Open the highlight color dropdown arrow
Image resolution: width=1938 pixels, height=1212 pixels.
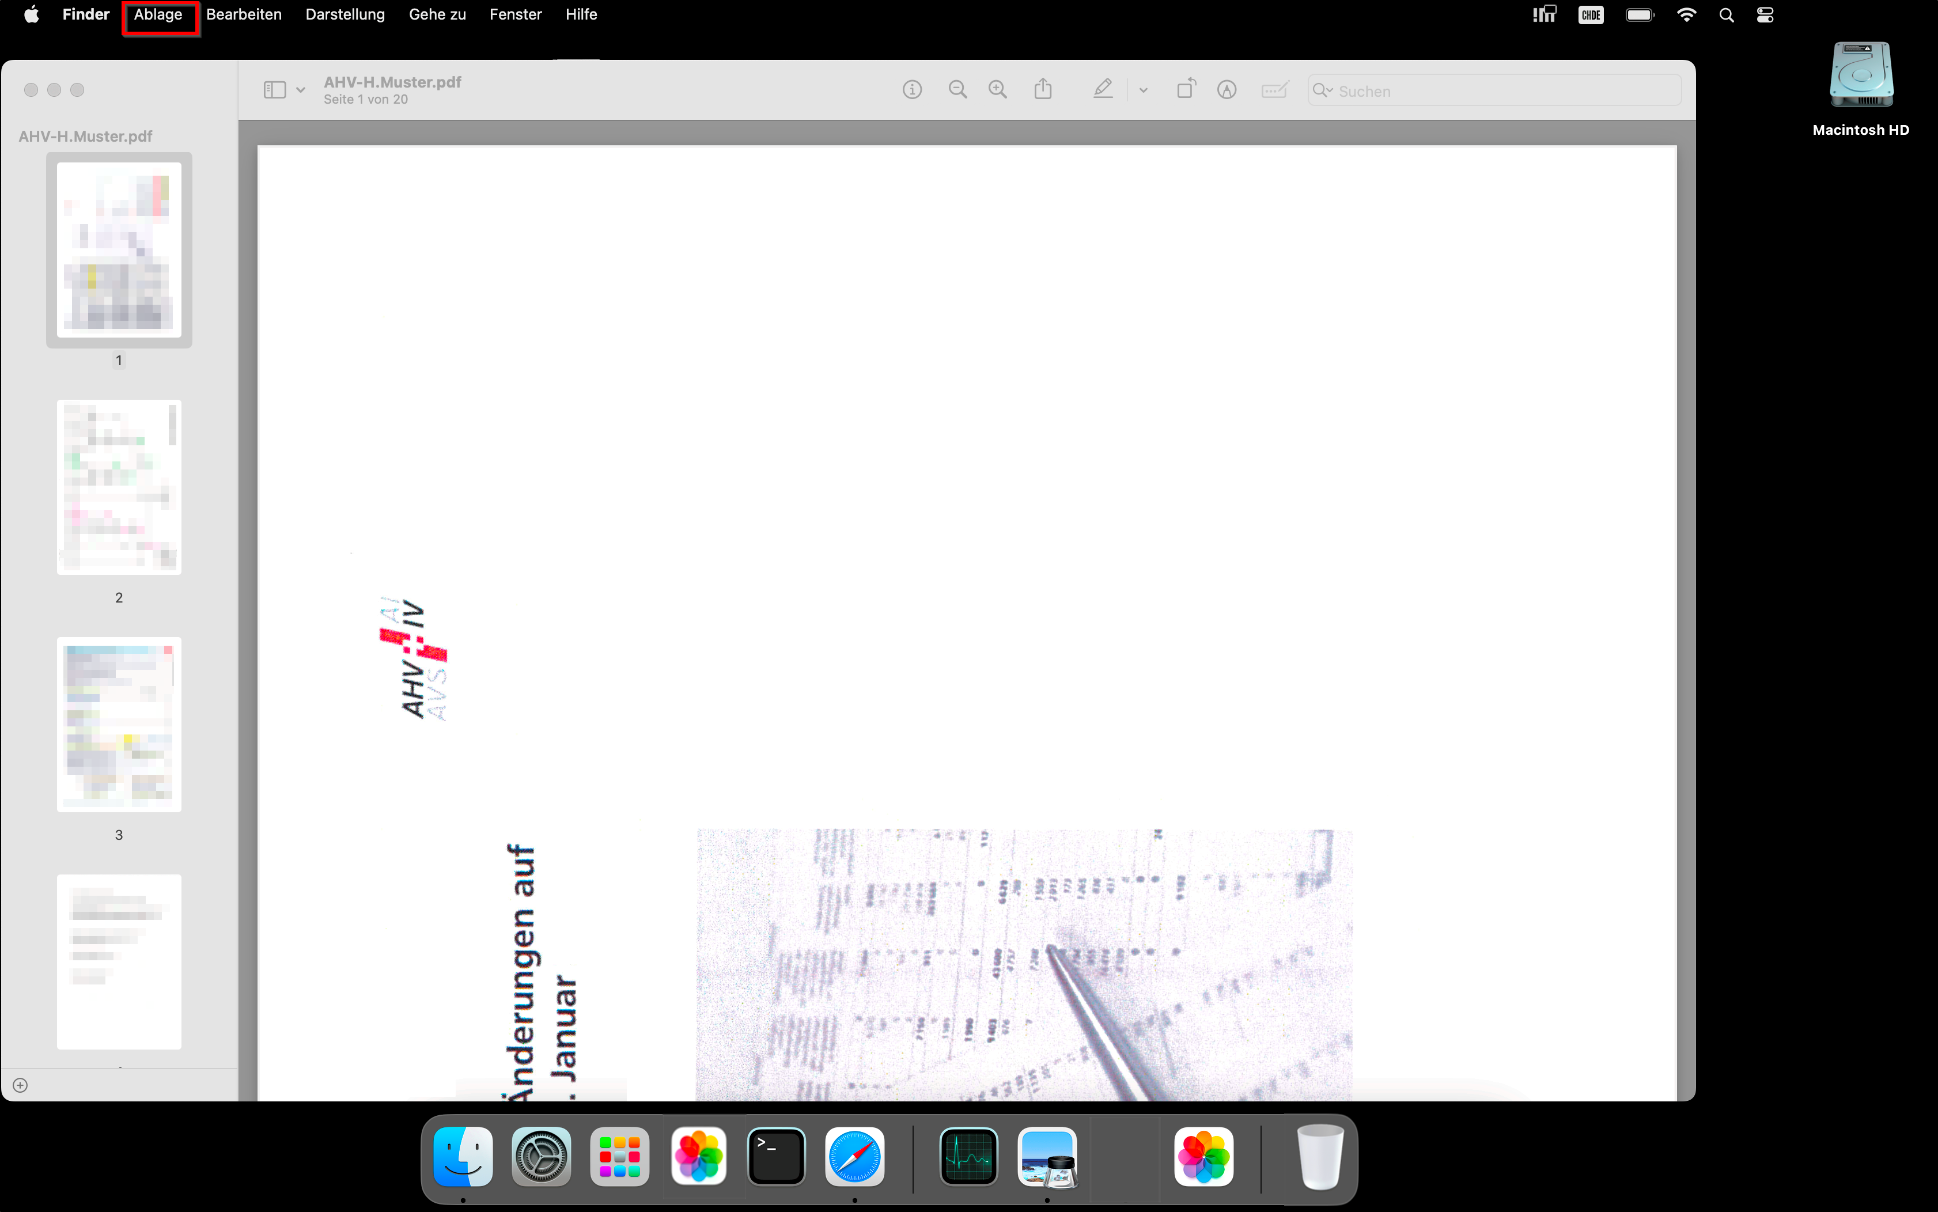(1144, 90)
